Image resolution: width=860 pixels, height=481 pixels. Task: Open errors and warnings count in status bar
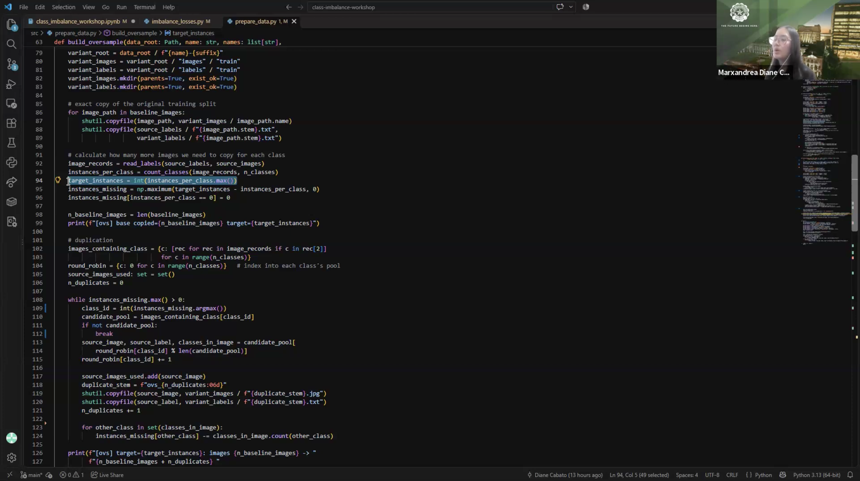tap(72, 475)
